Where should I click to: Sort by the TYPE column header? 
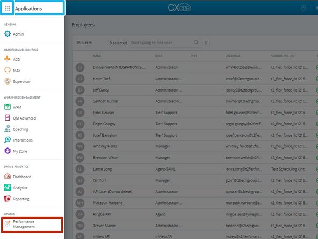(x=194, y=56)
